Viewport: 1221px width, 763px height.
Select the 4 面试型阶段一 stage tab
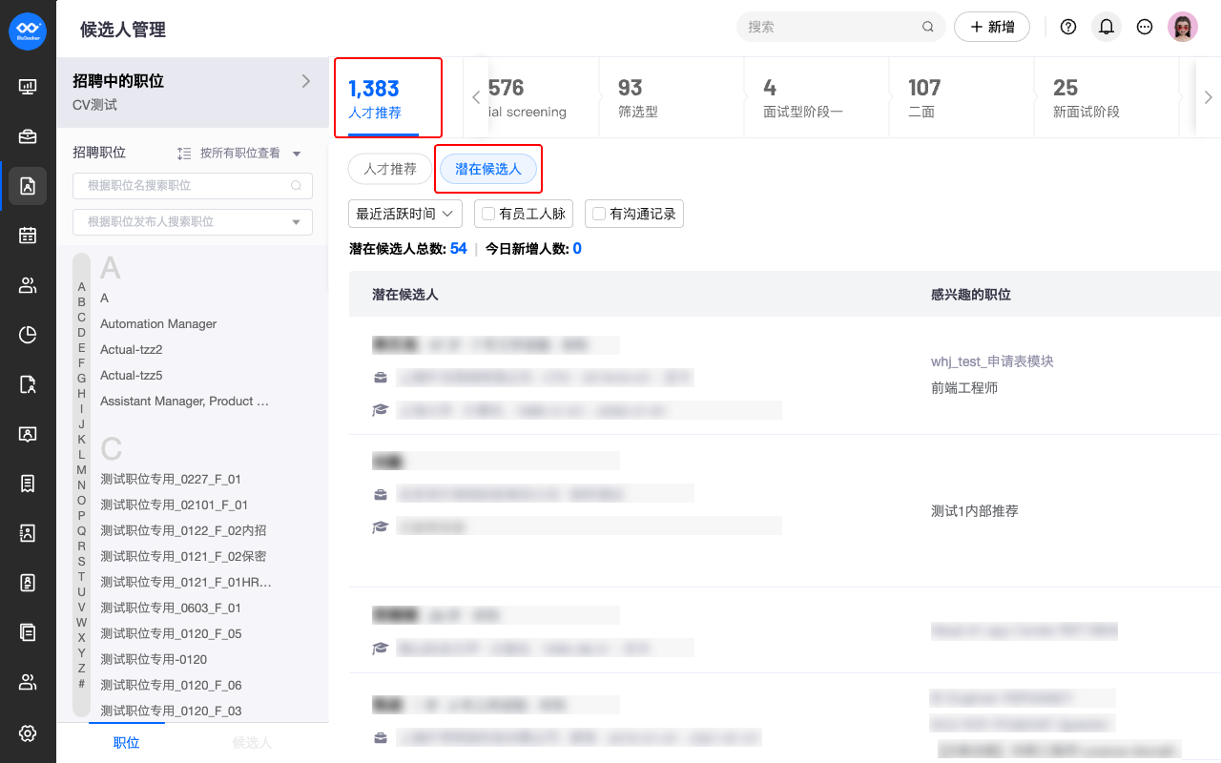pos(817,98)
